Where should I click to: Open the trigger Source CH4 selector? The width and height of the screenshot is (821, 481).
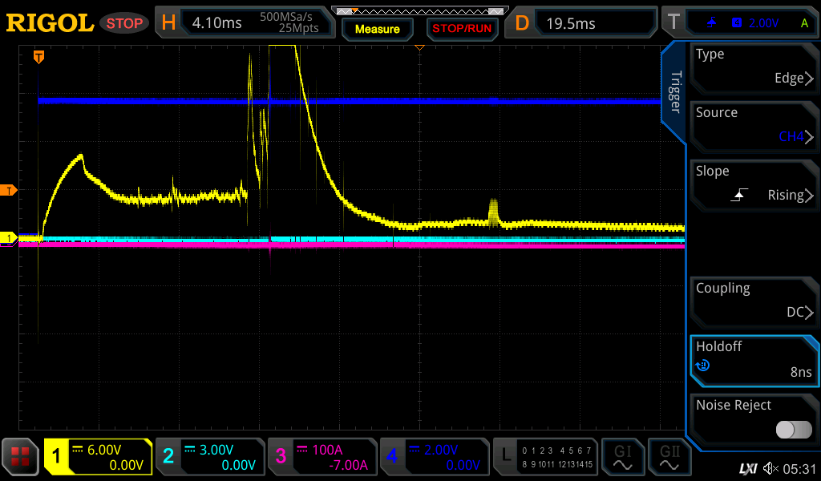[754, 125]
